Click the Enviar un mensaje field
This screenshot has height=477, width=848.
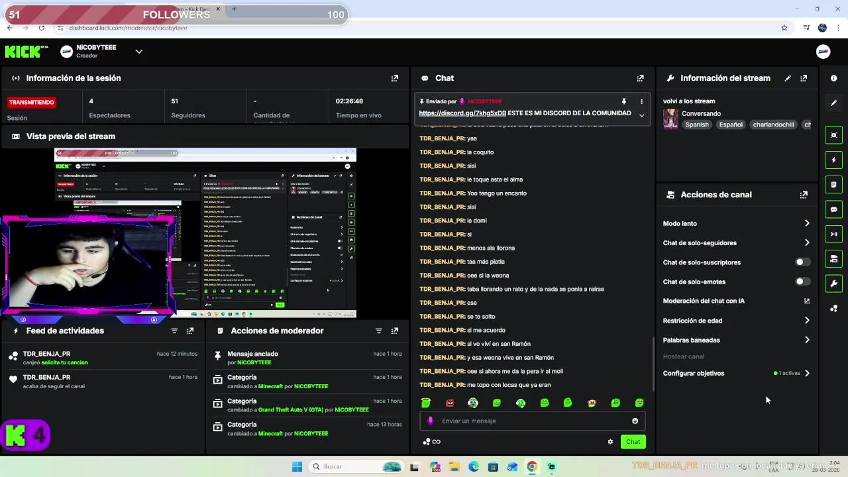point(532,421)
